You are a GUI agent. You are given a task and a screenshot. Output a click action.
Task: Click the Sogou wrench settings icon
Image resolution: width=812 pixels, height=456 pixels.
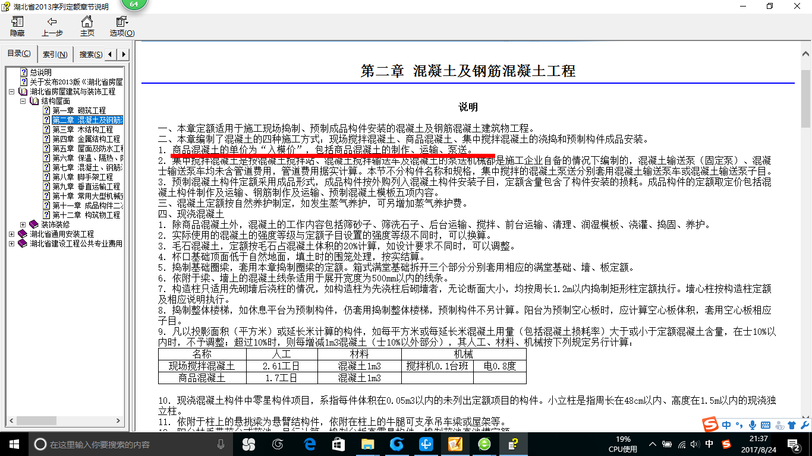(804, 425)
